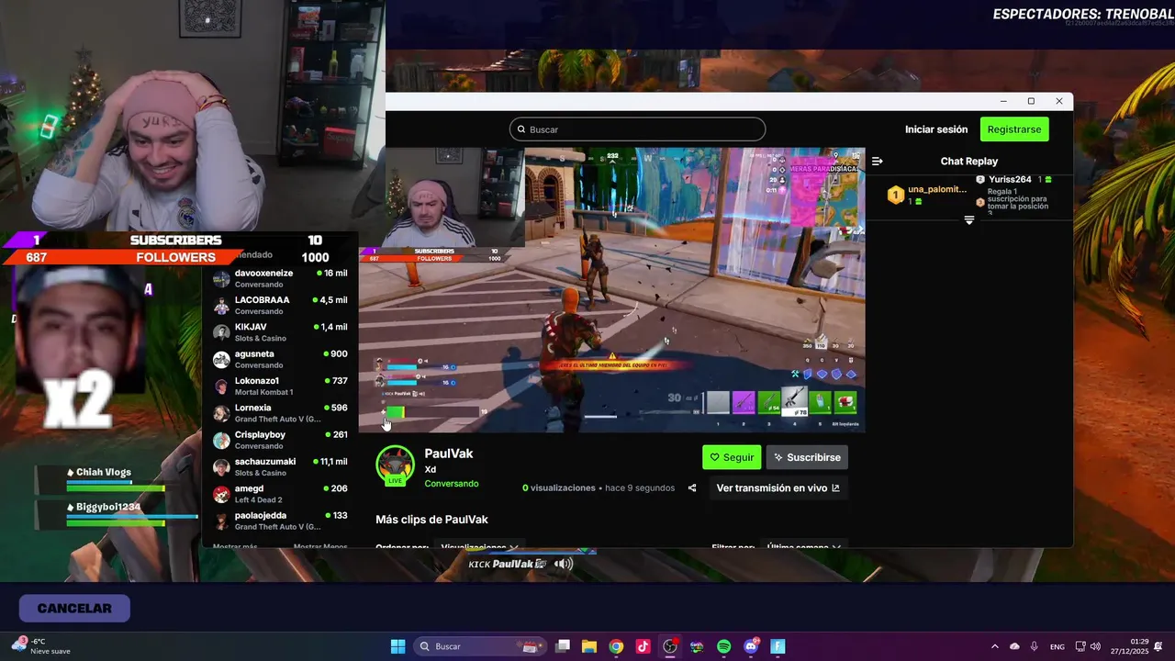
Task: Click davooxeneize's avatar in the channel list
Action: click(221, 278)
